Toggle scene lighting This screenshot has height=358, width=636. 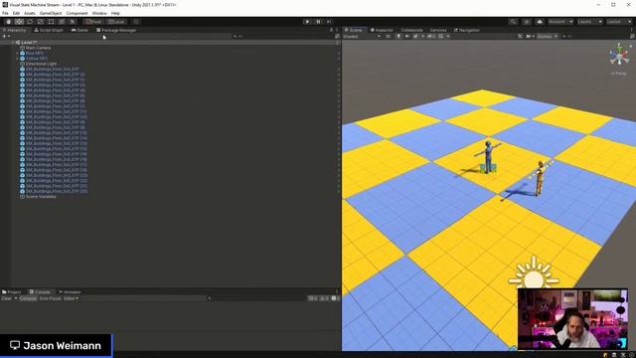(398, 36)
